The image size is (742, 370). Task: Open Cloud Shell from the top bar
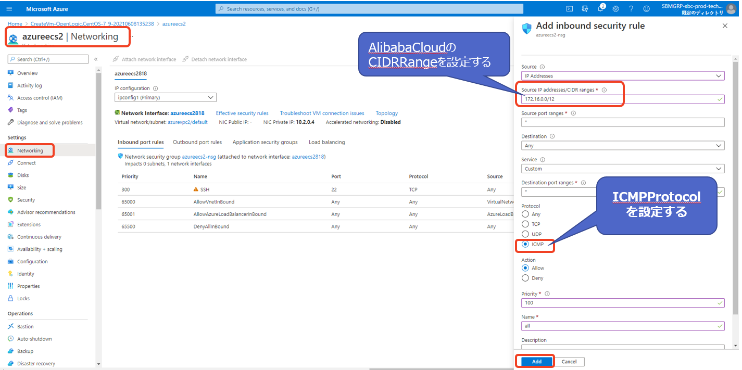pyautogui.click(x=570, y=9)
